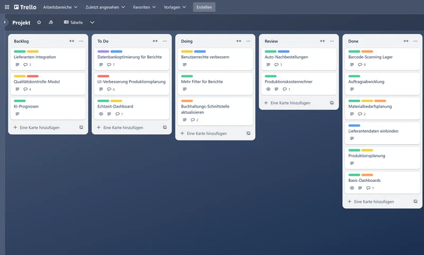
Task: Open the Produktionsplanung card in Done
Action: (382, 157)
